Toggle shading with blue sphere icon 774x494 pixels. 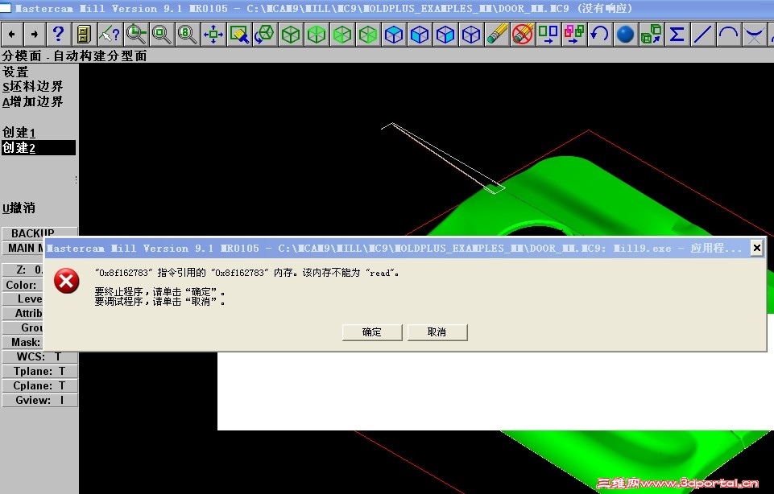point(626,34)
